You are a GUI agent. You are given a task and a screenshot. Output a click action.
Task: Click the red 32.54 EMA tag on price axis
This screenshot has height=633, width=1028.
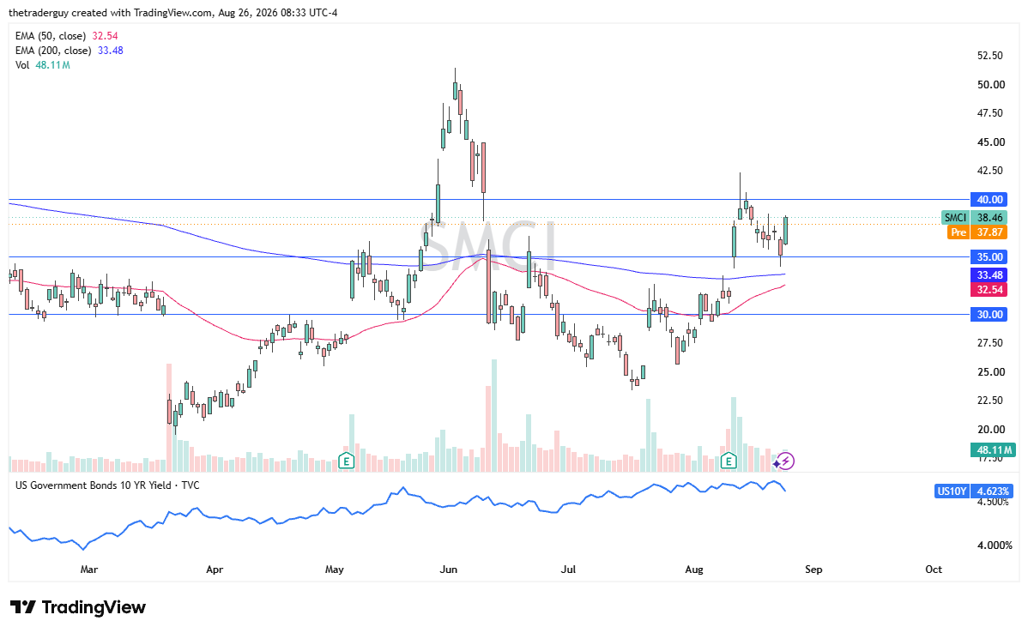coord(989,290)
